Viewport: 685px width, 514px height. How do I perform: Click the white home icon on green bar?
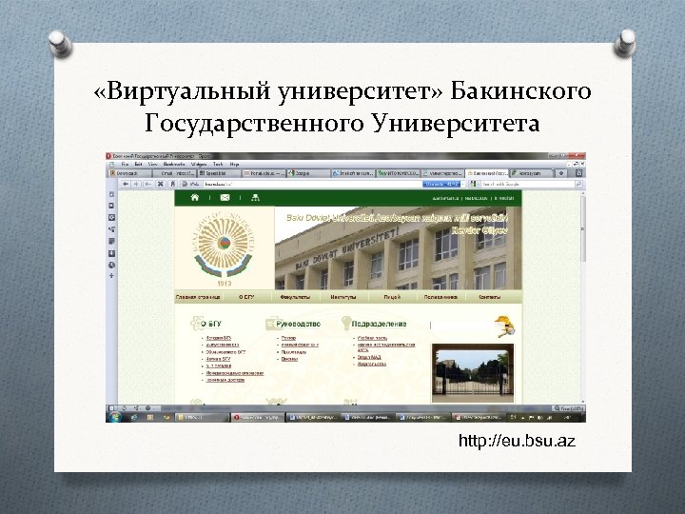pyautogui.click(x=195, y=198)
